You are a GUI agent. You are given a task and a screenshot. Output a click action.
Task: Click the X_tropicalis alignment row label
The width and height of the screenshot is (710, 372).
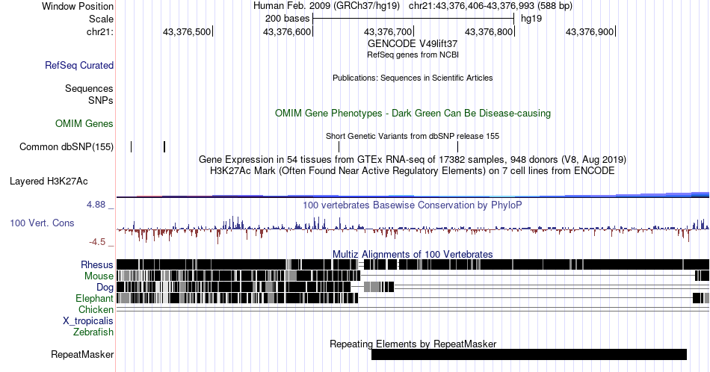pyautogui.click(x=88, y=321)
